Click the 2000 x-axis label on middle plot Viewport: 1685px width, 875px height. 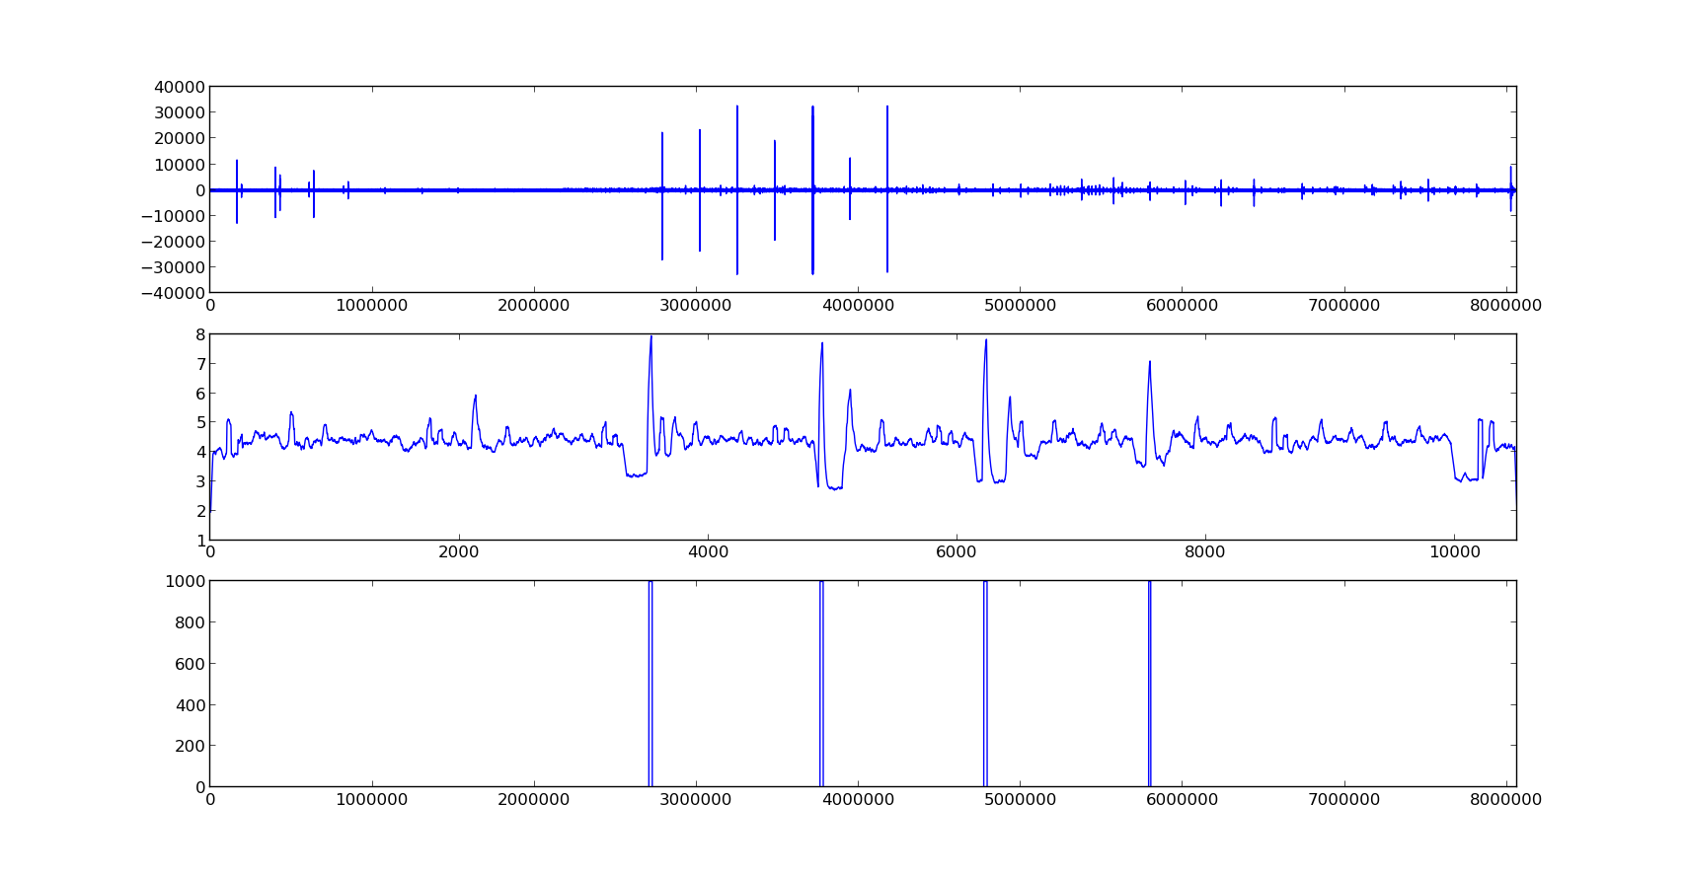coord(459,552)
